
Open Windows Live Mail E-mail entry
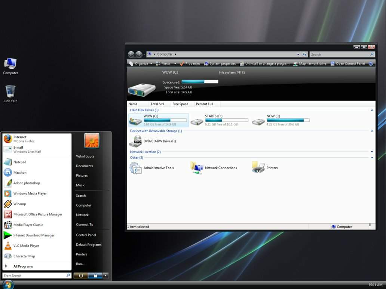click(x=37, y=149)
